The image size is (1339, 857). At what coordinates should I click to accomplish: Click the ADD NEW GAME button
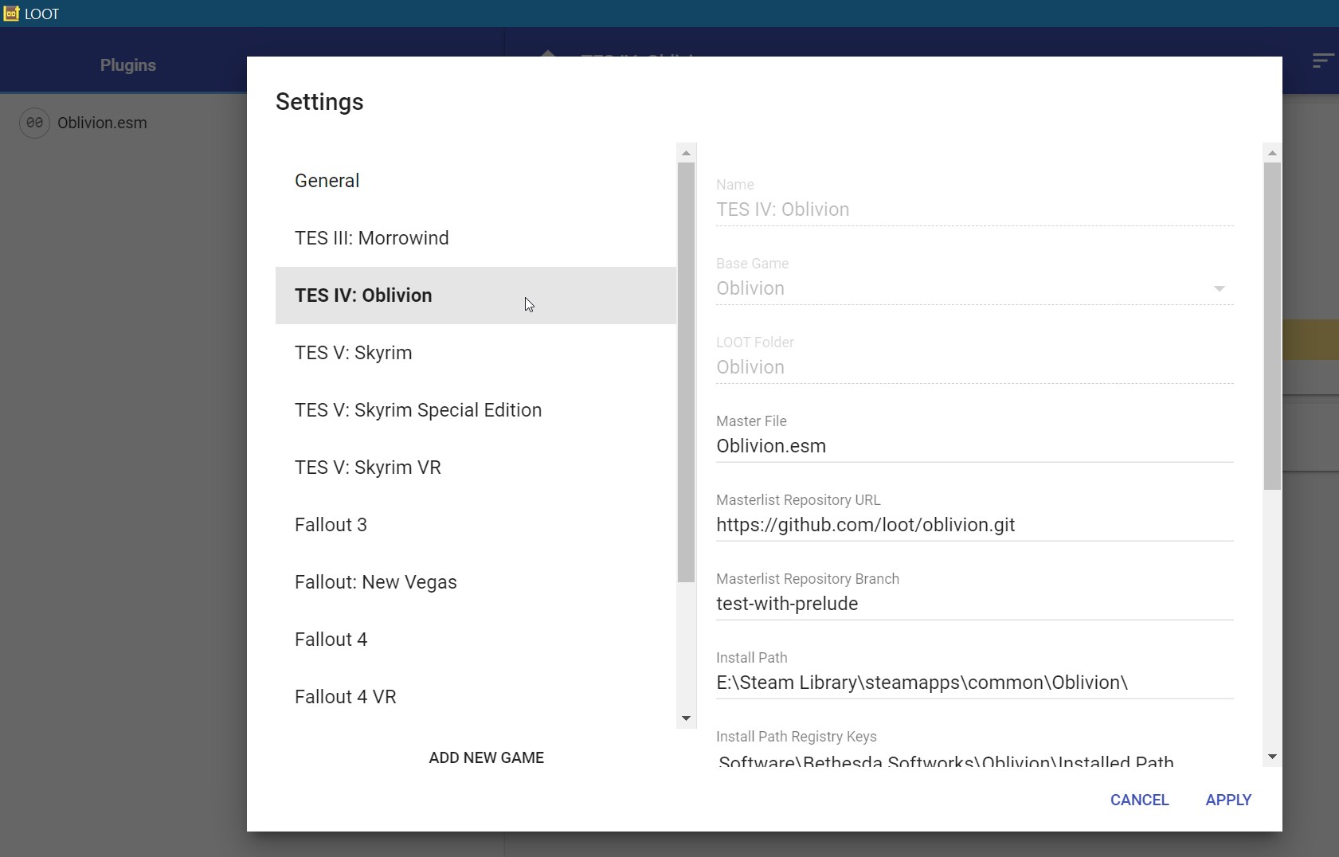487,757
